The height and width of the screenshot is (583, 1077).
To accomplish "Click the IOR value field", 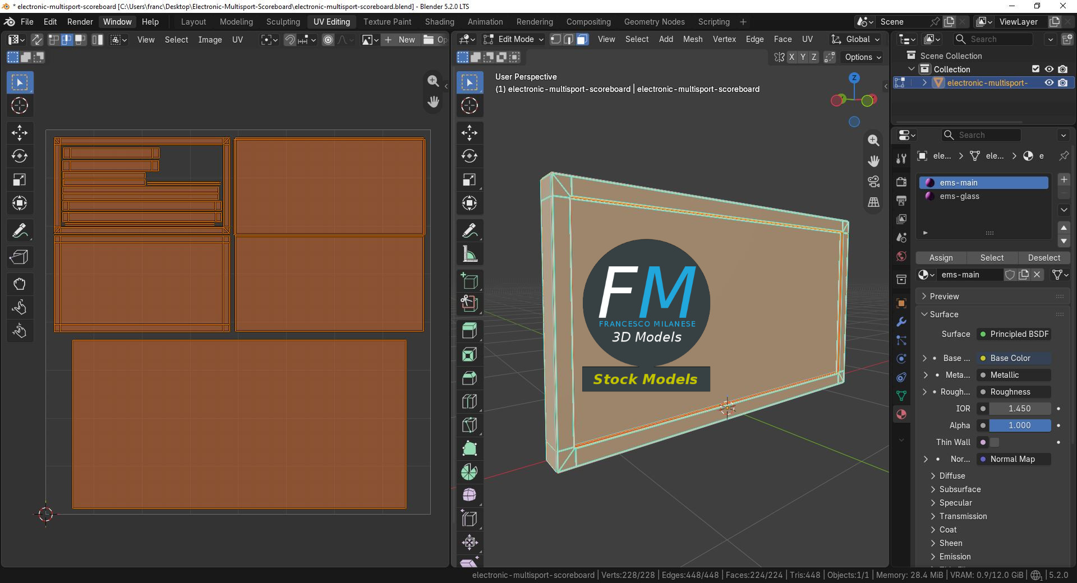I will click(1020, 409).
